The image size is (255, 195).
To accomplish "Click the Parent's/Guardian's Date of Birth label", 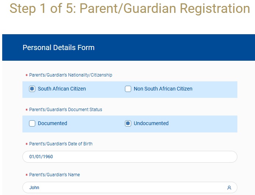I will coord(61,144).
